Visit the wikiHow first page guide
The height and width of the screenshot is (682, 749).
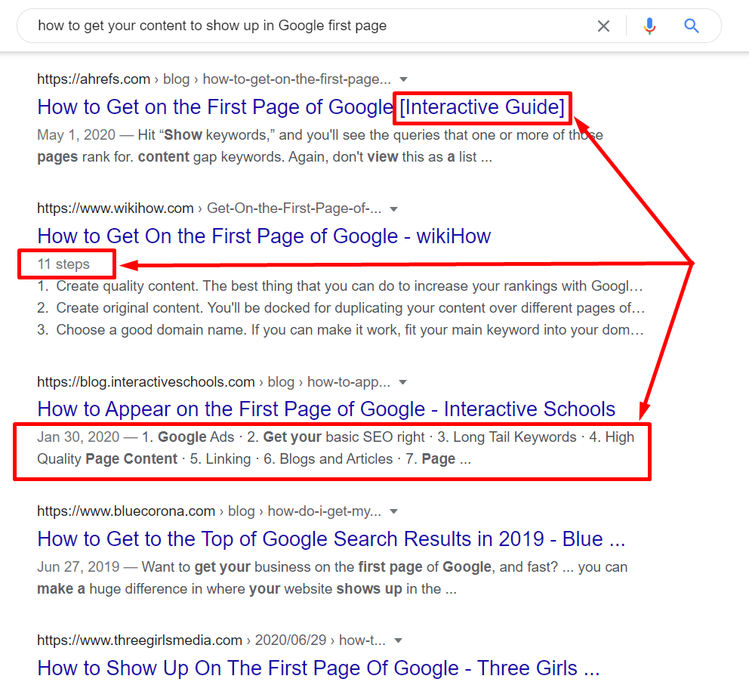point(264,236)
